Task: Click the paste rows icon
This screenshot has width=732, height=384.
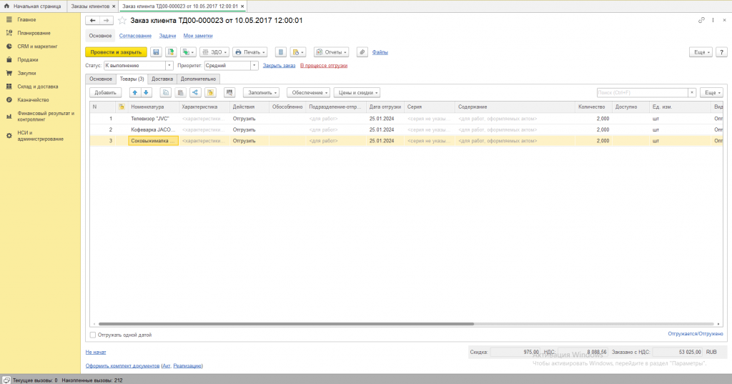Action: click(181, 92)
